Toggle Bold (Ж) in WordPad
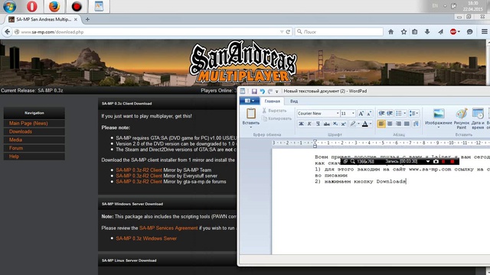The image size is (490, 275). click(301, 124)
